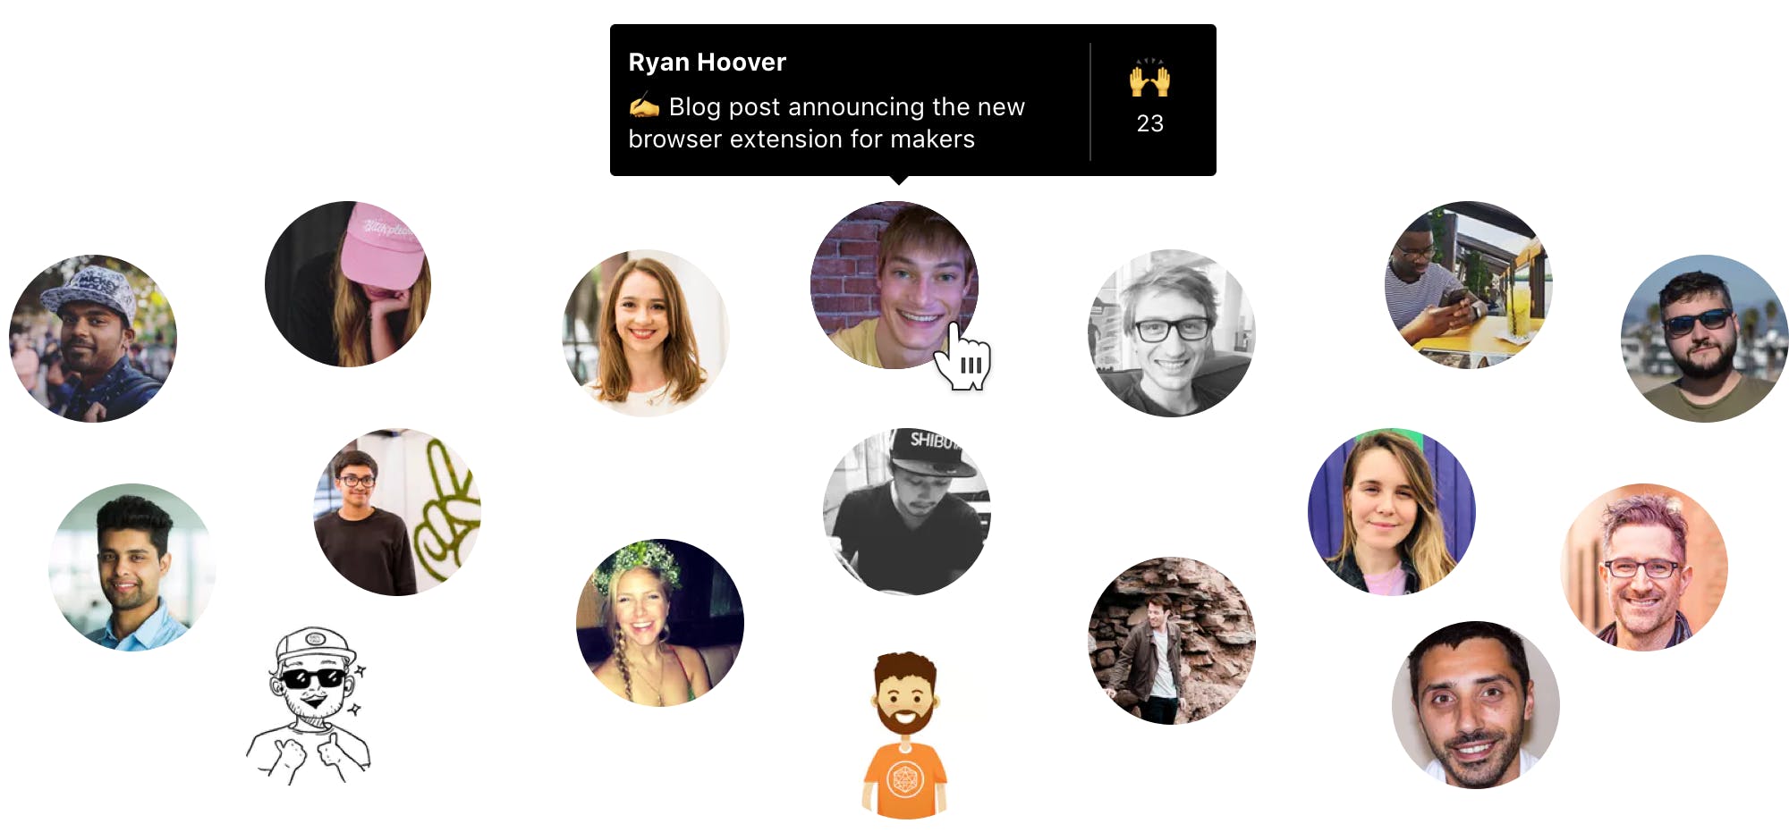Select man in light blue shirt avatar
Image resolution: width=1789 pixels, height=832 pixels.
click(x=132, y=567)
